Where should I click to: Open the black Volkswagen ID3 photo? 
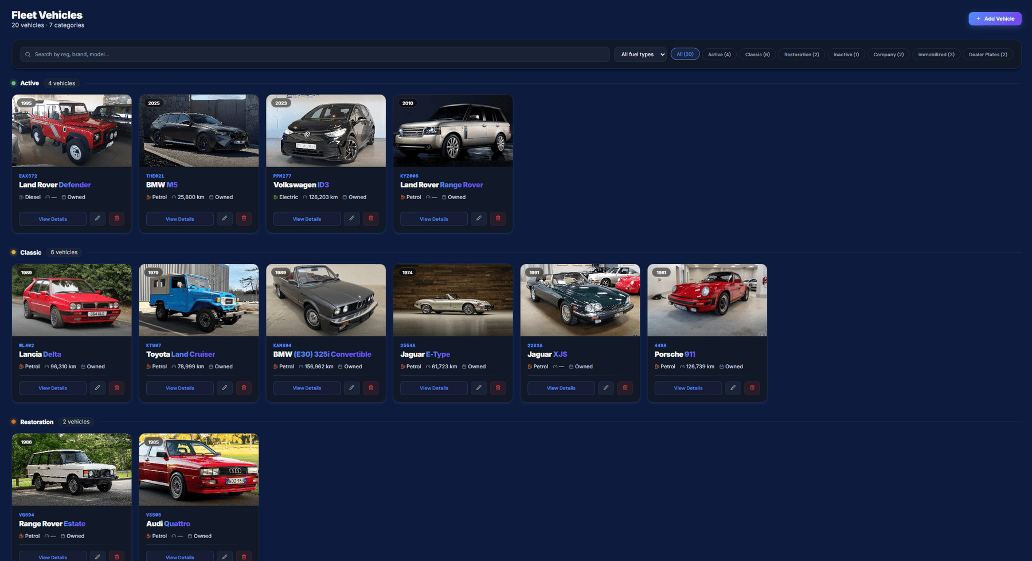click(326, 131)
